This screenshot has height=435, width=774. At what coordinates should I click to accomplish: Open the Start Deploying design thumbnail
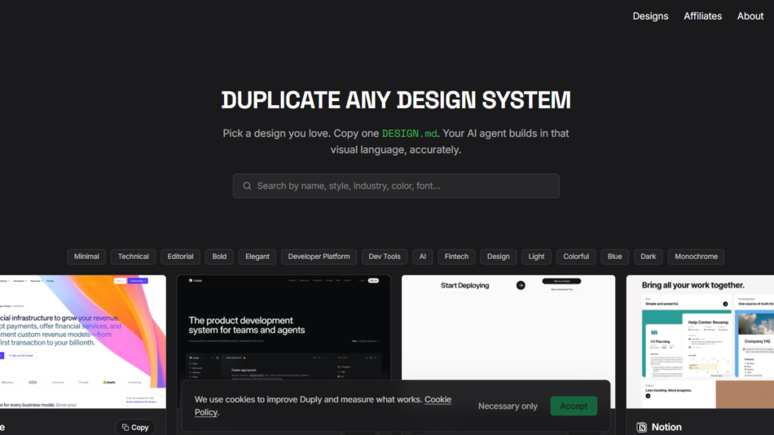508,327
